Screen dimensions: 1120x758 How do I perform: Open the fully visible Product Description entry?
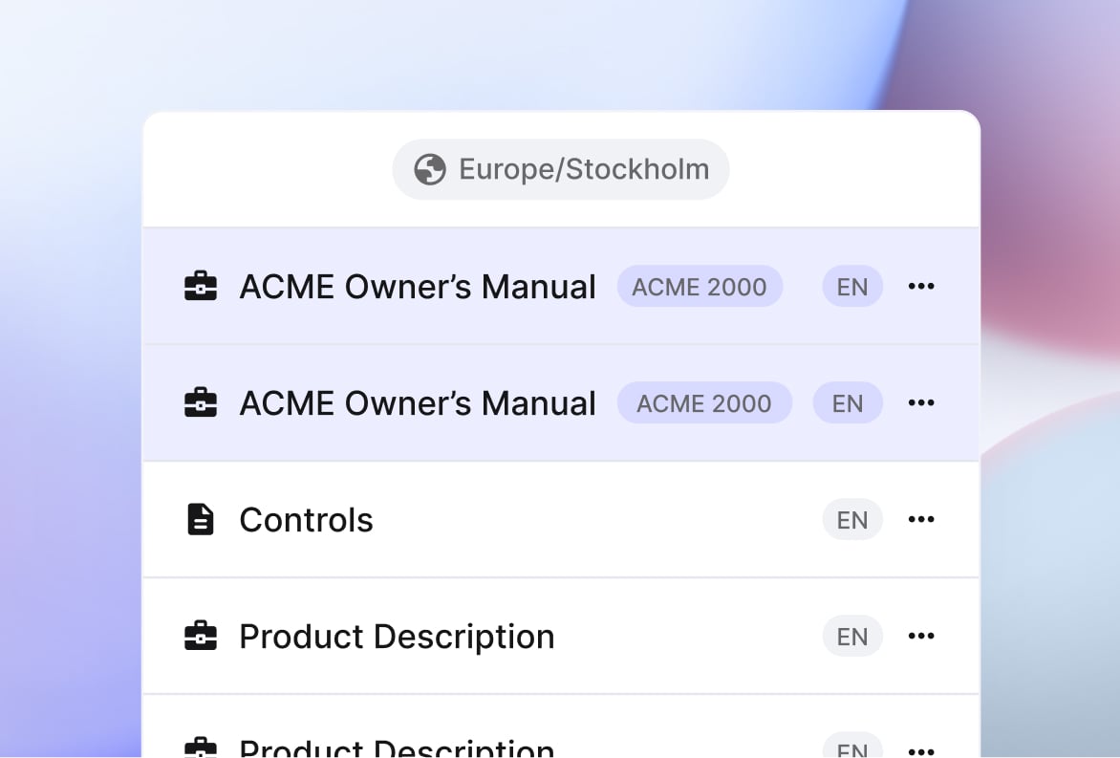[x=397, y=637]
